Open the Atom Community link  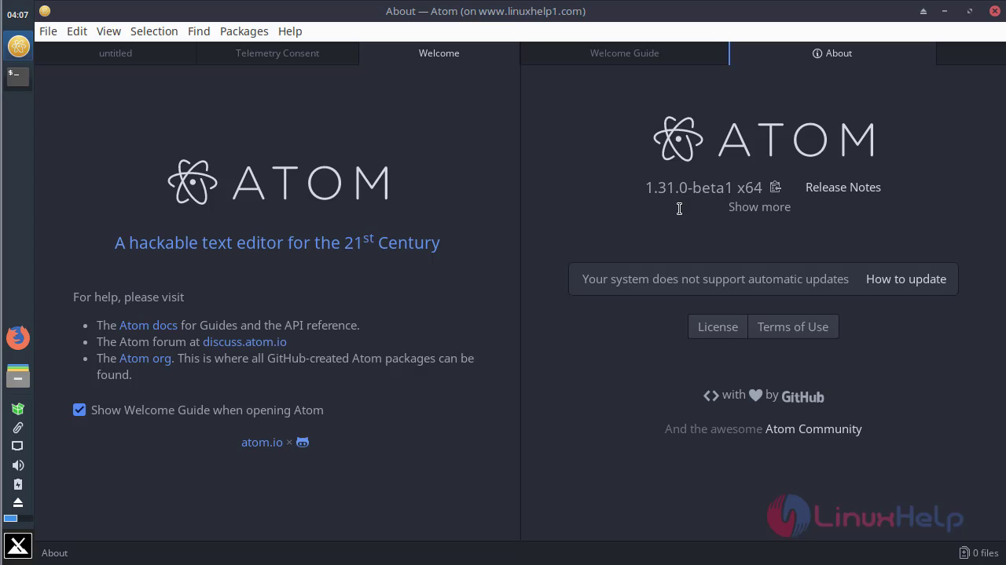[813, 428]
